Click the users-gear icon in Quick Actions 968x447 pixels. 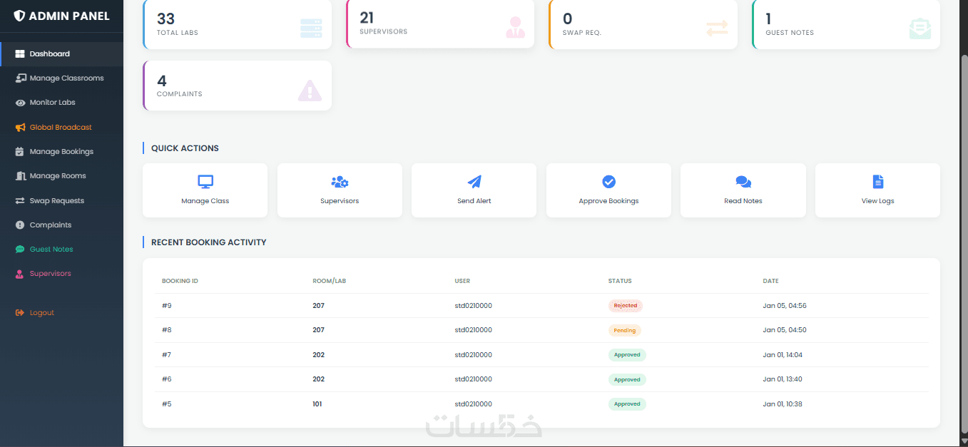click(x=340, y=182)
